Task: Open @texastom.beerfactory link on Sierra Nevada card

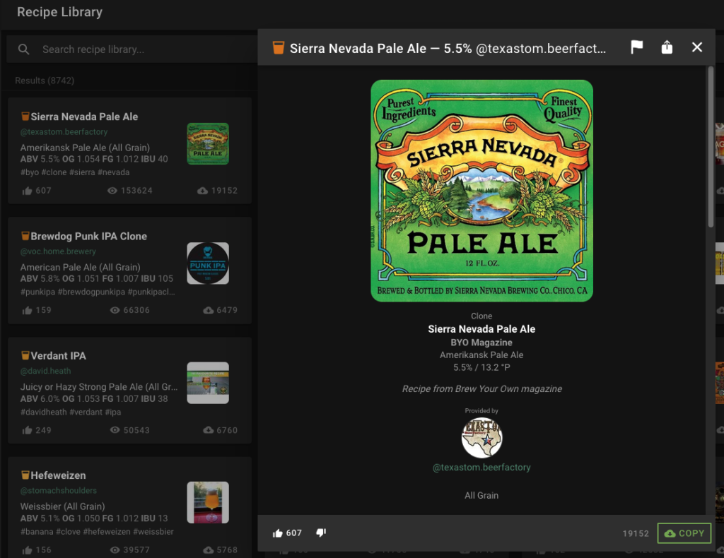Action: [64, 132]
